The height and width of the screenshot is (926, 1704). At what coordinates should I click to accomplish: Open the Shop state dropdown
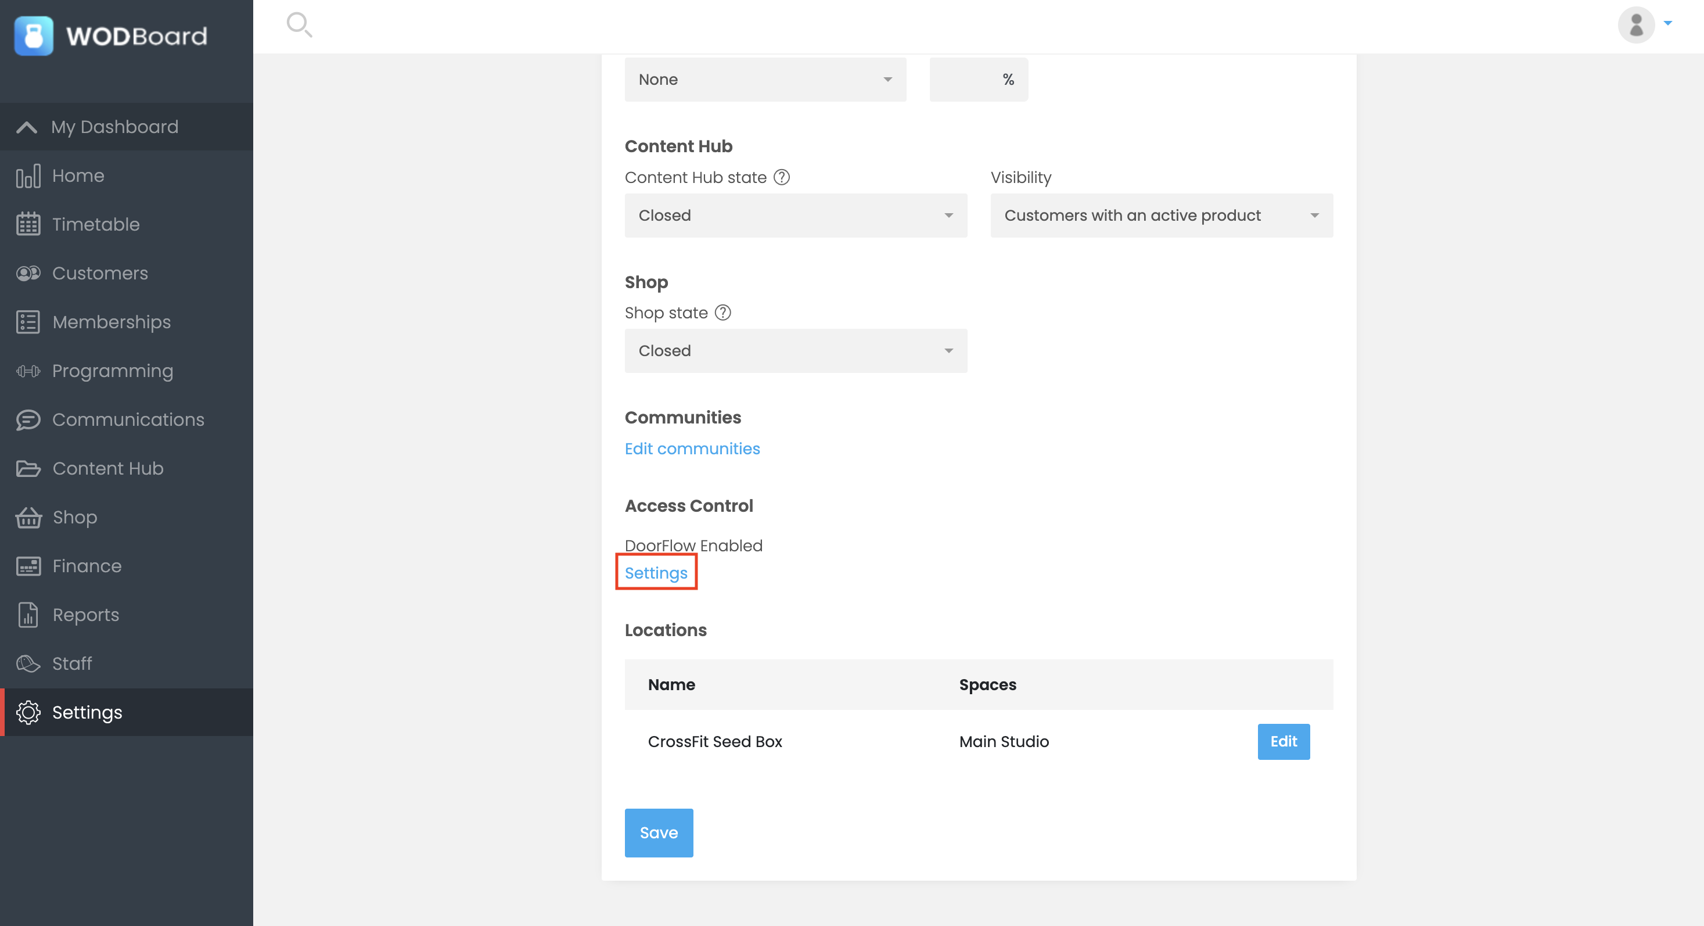point(795,351)
